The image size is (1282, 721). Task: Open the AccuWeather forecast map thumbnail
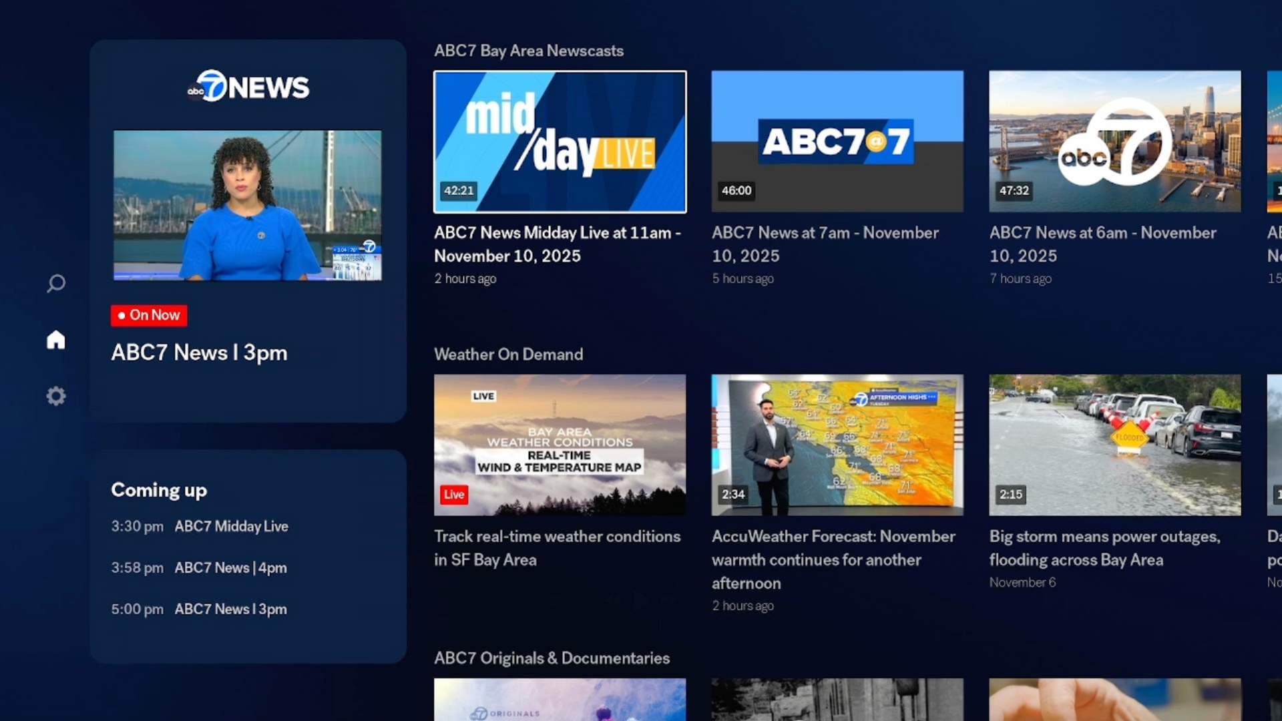(837, 445)
